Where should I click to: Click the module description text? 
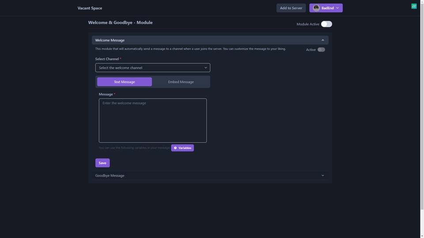(x=190, y=49)
